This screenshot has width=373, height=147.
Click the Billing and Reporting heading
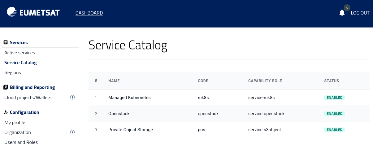33,87
